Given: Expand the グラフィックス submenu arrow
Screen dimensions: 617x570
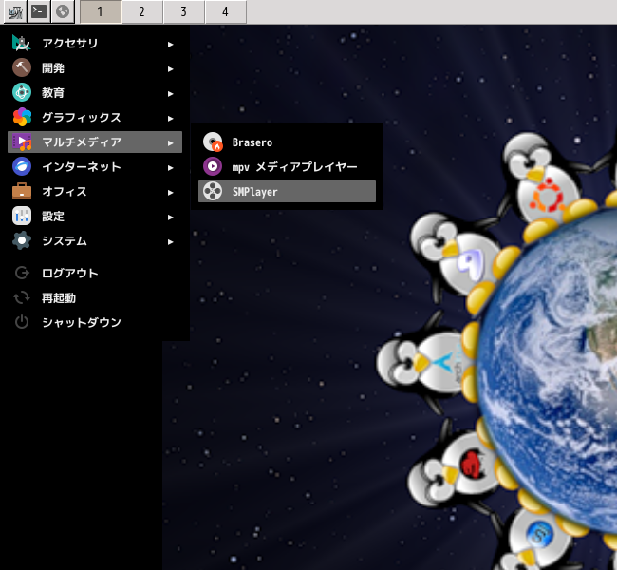Looking at the screenshot, I should click(x=170, y=119).
